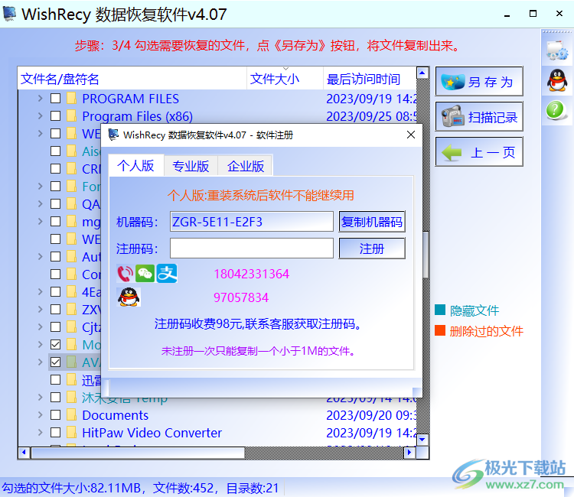574x497 pixels.
Task: Click phone number 18042331364
Action: click(x=252, y=274)
